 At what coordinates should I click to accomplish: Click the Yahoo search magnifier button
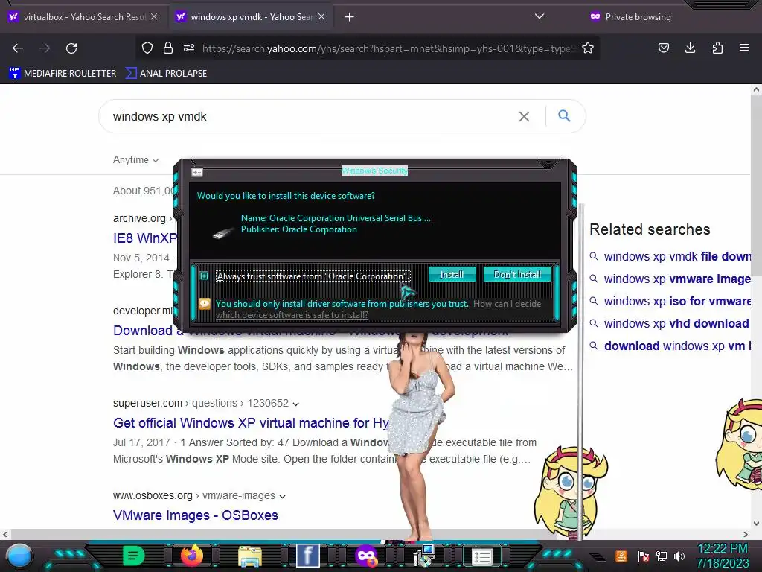tap(564, 115)
